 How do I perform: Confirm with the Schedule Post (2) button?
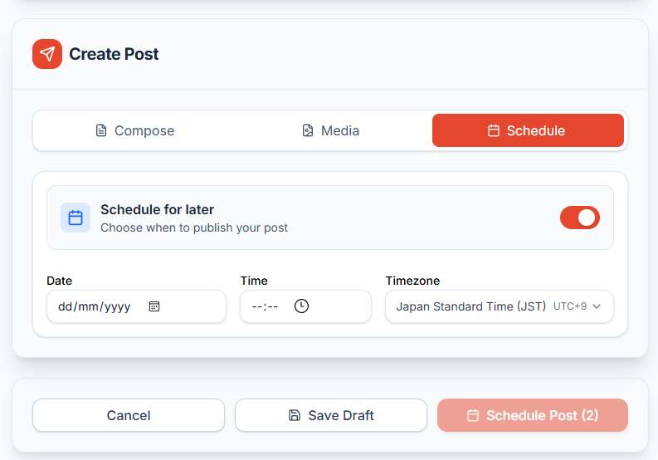point(533,415)
